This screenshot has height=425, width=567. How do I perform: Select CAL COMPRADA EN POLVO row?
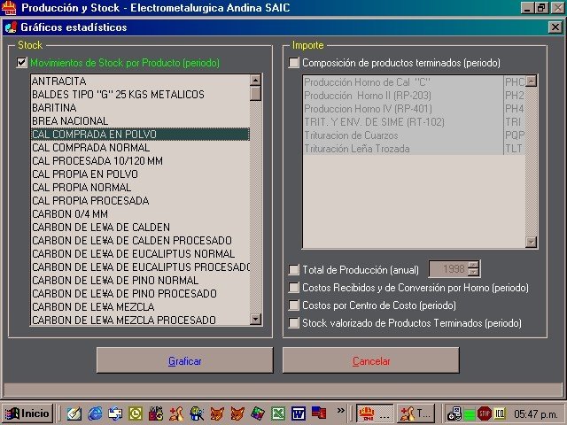point(140,134)
